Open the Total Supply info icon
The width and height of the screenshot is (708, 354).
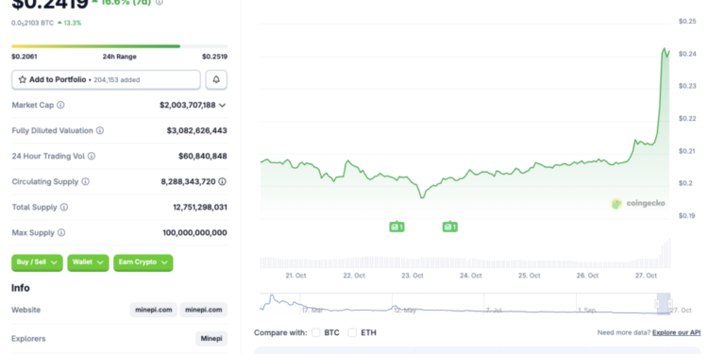click(64, 207)
